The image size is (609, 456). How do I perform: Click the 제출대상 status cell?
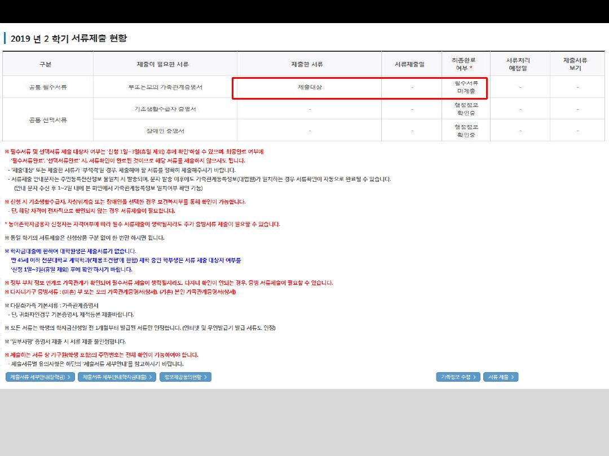[310, 87]
